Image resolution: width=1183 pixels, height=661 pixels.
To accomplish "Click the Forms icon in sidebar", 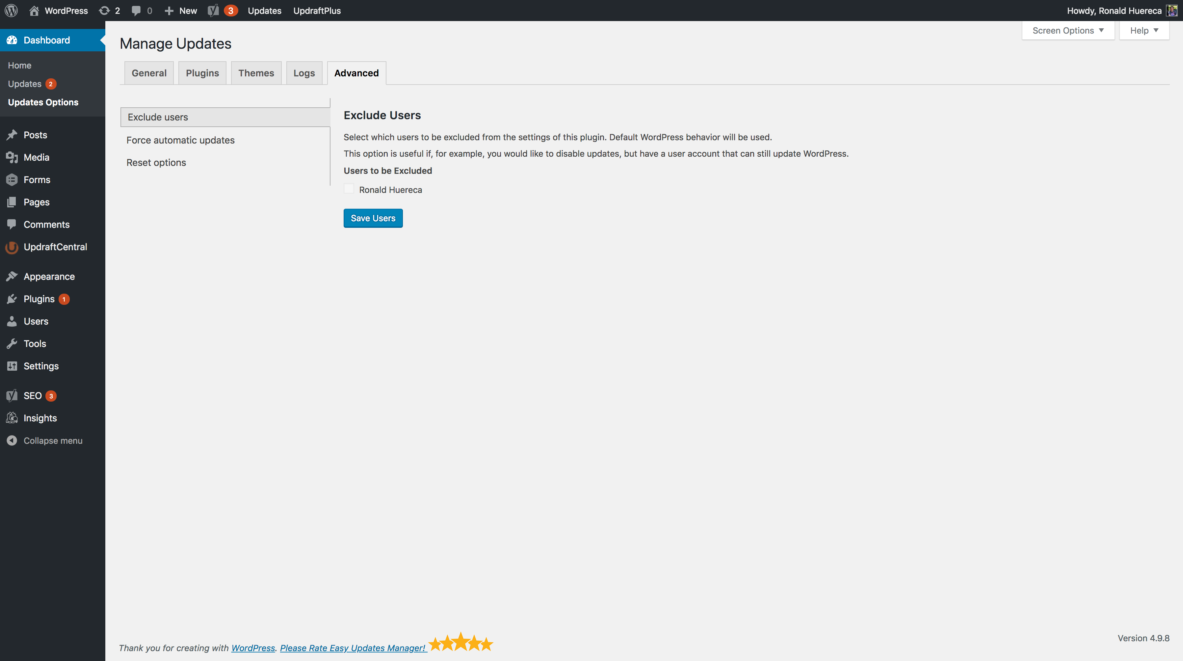I will pyautogui.click(x=12, y=180).
